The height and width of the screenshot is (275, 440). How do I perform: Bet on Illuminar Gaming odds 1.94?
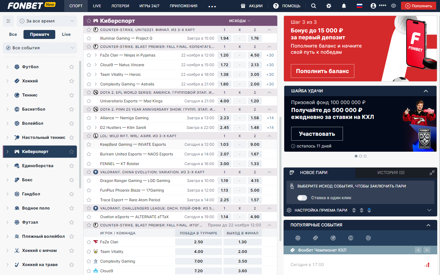pyautogui.click(x=224, y=38)
